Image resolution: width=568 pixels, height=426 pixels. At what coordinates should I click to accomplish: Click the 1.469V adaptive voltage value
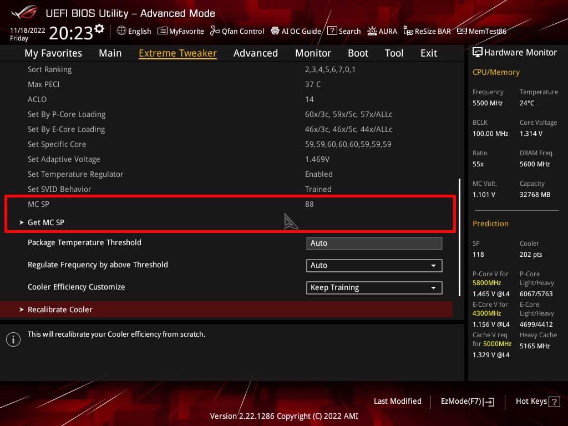317,159
